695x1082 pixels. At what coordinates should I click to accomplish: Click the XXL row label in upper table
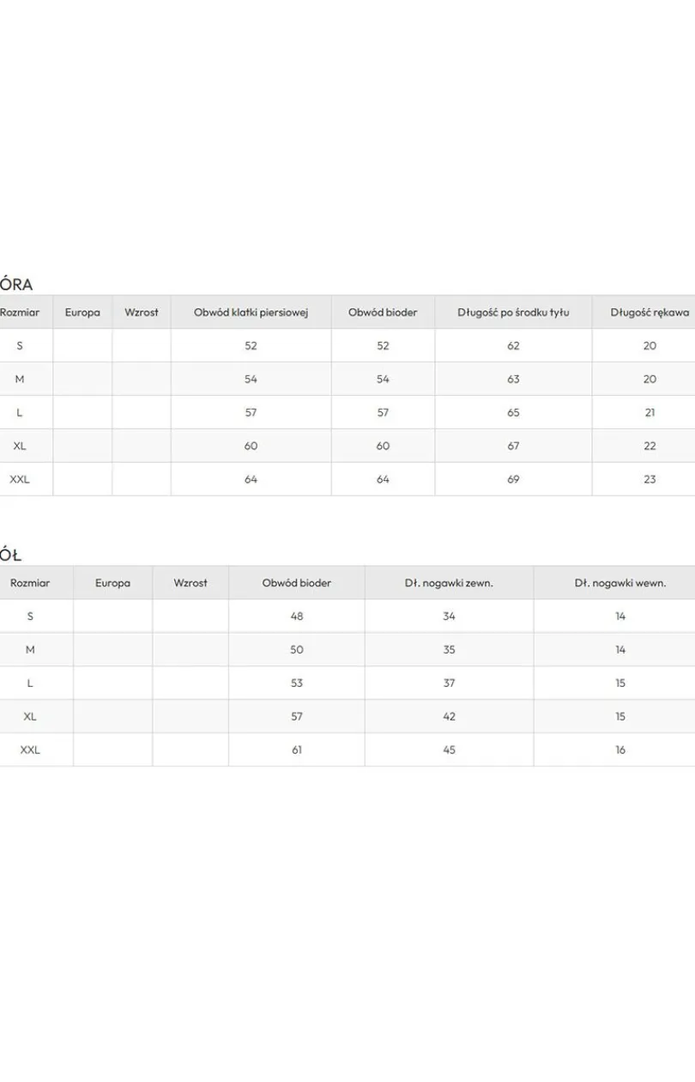click(20, 479)
